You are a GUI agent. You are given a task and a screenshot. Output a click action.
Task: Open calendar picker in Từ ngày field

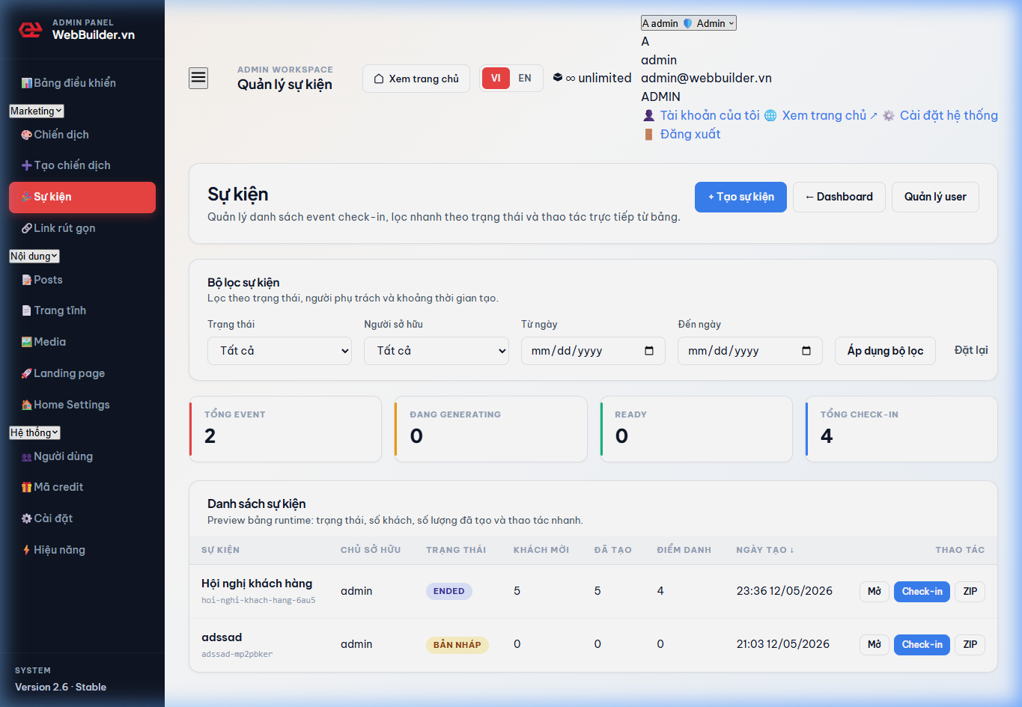coord(649,351)
